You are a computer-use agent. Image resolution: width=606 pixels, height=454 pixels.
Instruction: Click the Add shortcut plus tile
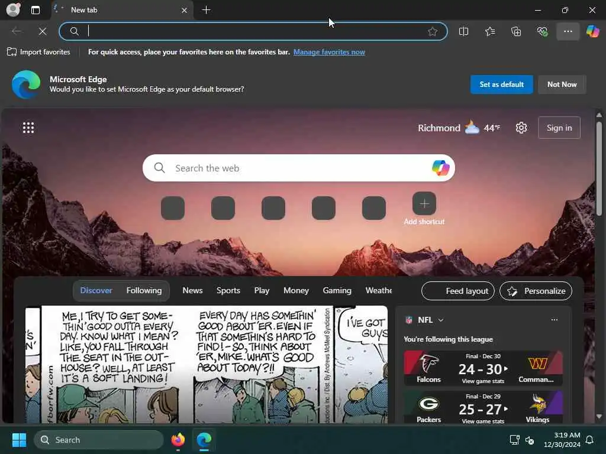click(424, 204)
